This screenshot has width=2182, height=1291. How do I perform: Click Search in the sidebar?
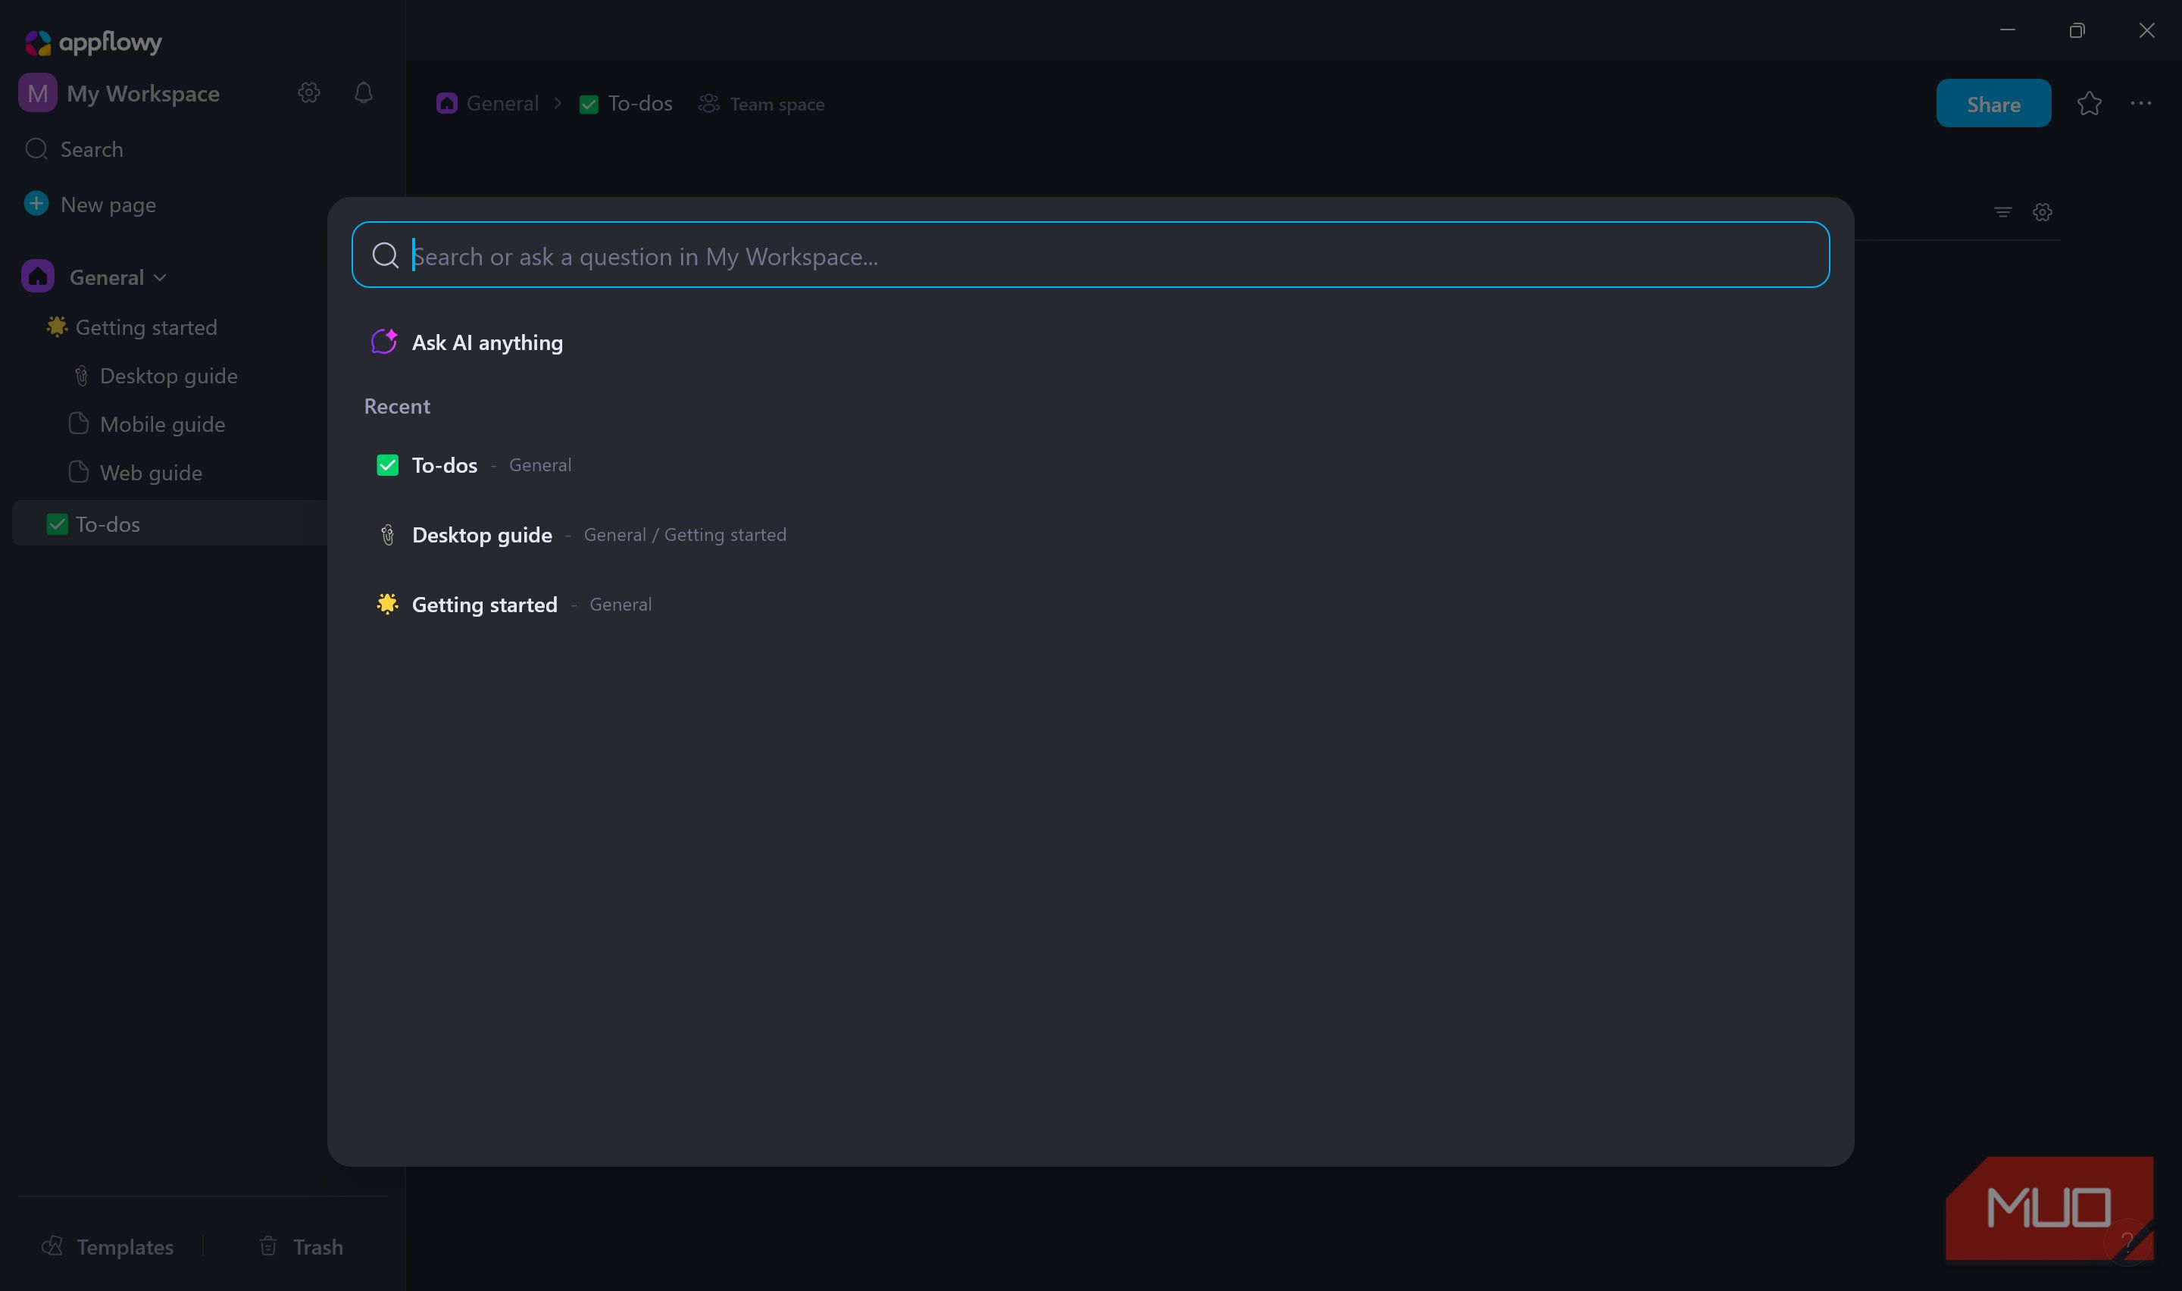[92, 148]
